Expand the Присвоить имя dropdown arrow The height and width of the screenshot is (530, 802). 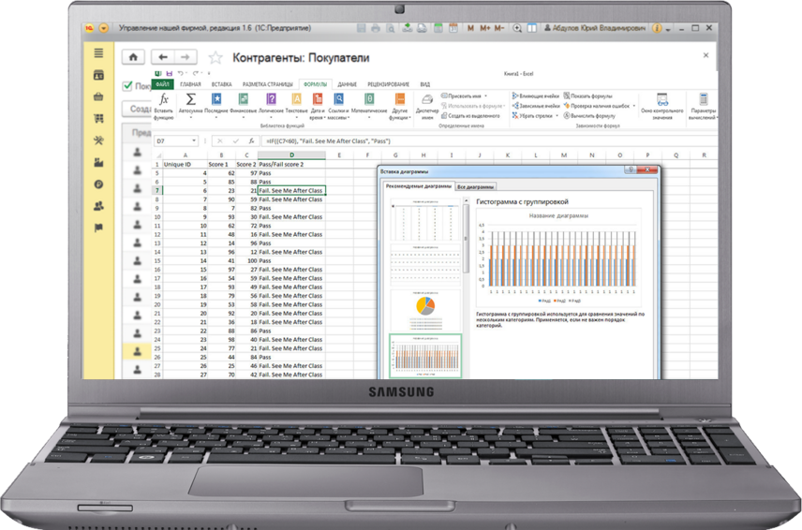(x=486, y=96)
